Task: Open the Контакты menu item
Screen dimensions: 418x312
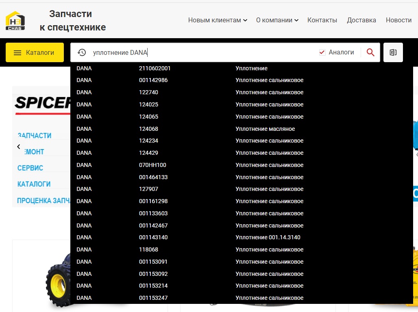Action: (x=322, y=20)
